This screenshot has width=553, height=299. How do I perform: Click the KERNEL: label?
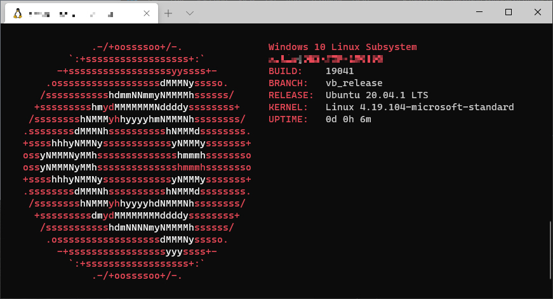(288, 107)
